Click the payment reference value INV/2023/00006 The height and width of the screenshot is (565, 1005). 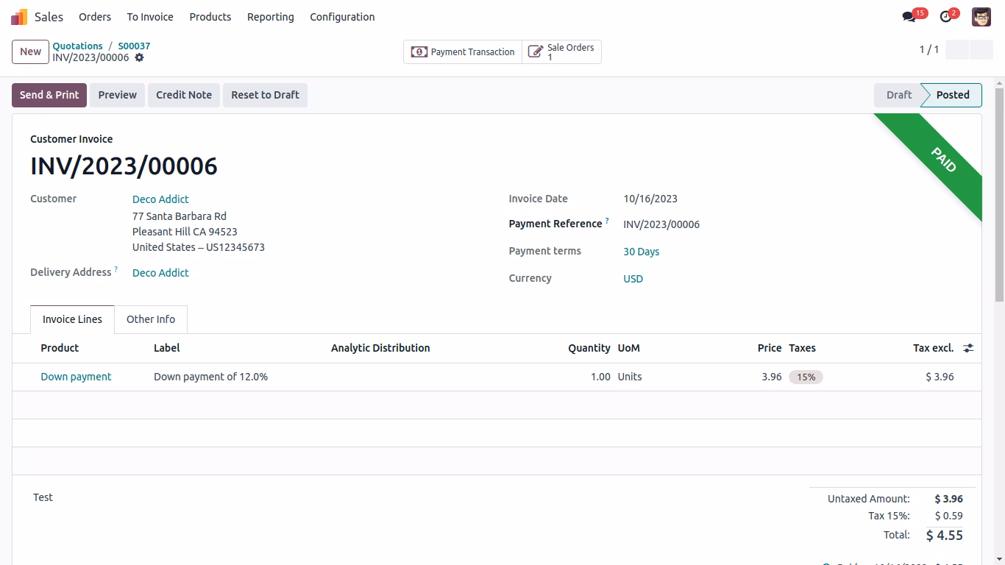(661, 224)
